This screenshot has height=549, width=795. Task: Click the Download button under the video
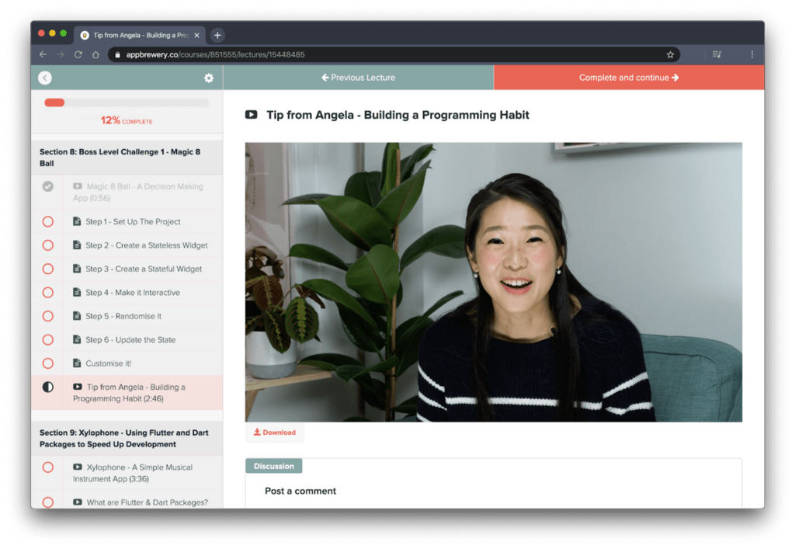274,432
